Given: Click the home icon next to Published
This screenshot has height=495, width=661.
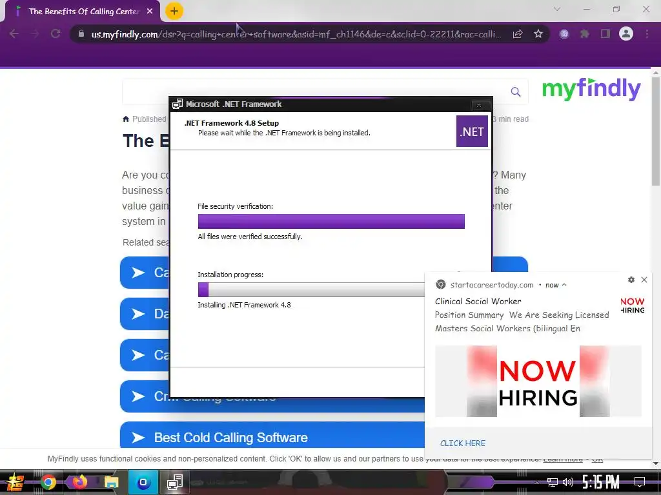Looking at the screenshot, I should pos(126,119).
